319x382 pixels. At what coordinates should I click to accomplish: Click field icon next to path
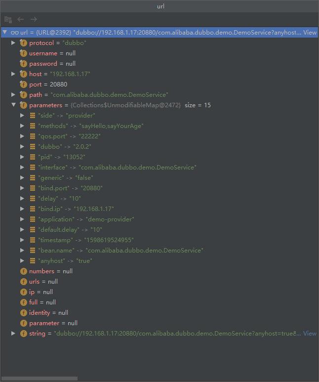coord(23,95)
